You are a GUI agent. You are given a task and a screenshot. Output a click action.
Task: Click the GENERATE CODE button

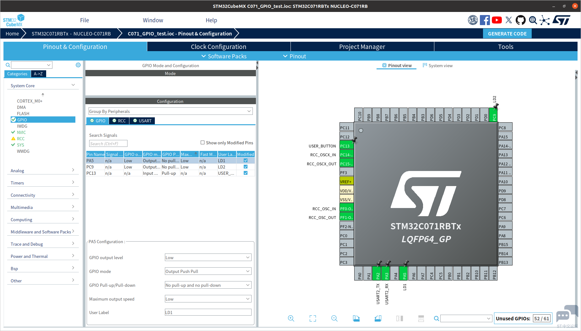tap(507, 34)
